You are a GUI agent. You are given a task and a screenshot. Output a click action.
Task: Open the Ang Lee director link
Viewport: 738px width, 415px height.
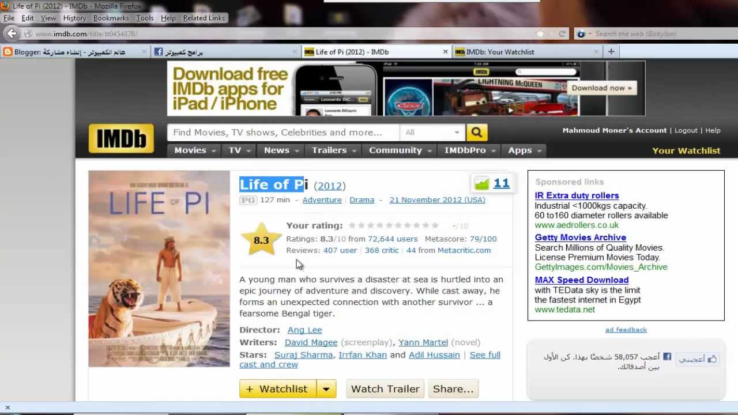click(x=304, y=330)
